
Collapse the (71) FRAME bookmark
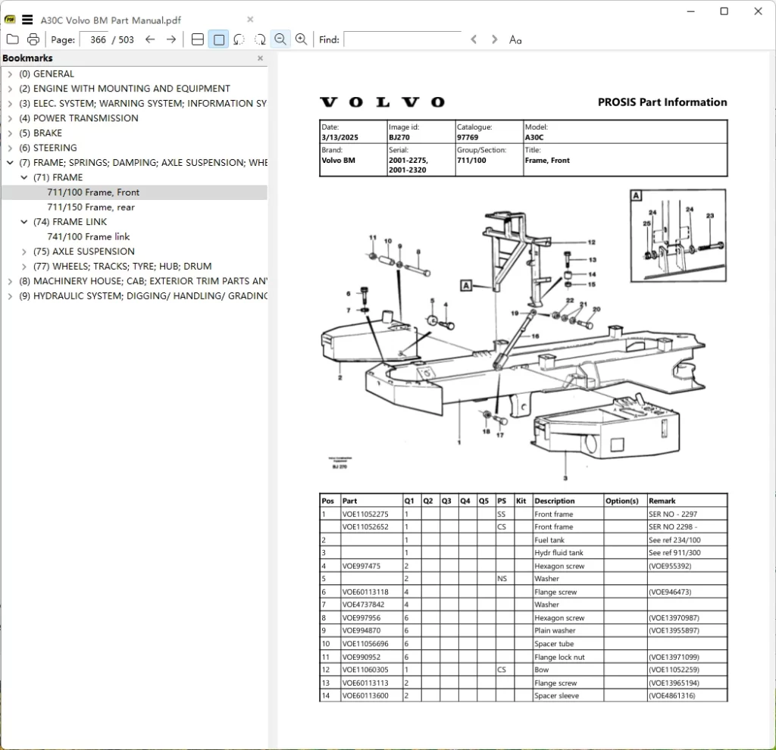click(23, 177)
